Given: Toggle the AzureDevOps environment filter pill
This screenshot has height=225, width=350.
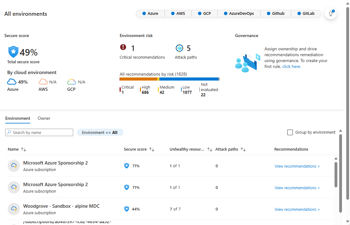Looking at the screenshot, I should coord(239,14).
